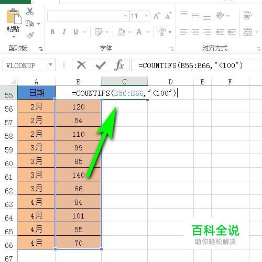The image size is (262, 262).
Task: Click the Align Left icon
Action: click(x=184, y=32)
